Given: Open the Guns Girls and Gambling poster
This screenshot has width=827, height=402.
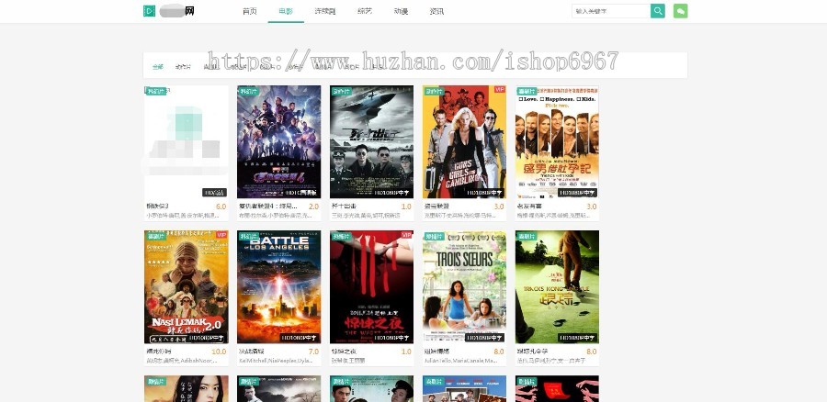Looking at the screenshot, I should point(464,141).
